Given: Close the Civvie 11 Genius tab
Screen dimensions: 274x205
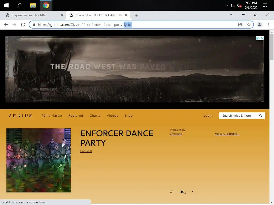Looking at the screenshot, I should click(126, 15).
